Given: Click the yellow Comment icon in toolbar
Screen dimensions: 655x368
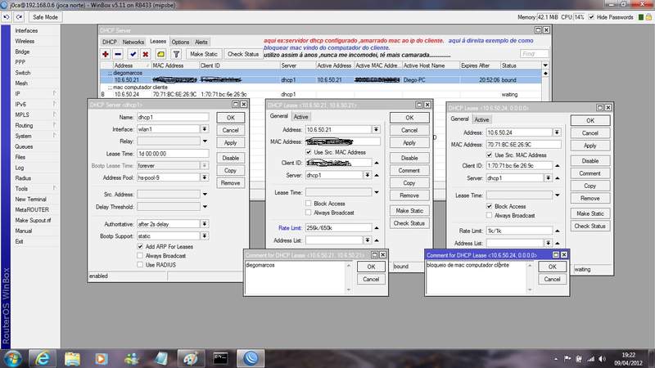Looking at the screenshot, I should pos(161,54).
